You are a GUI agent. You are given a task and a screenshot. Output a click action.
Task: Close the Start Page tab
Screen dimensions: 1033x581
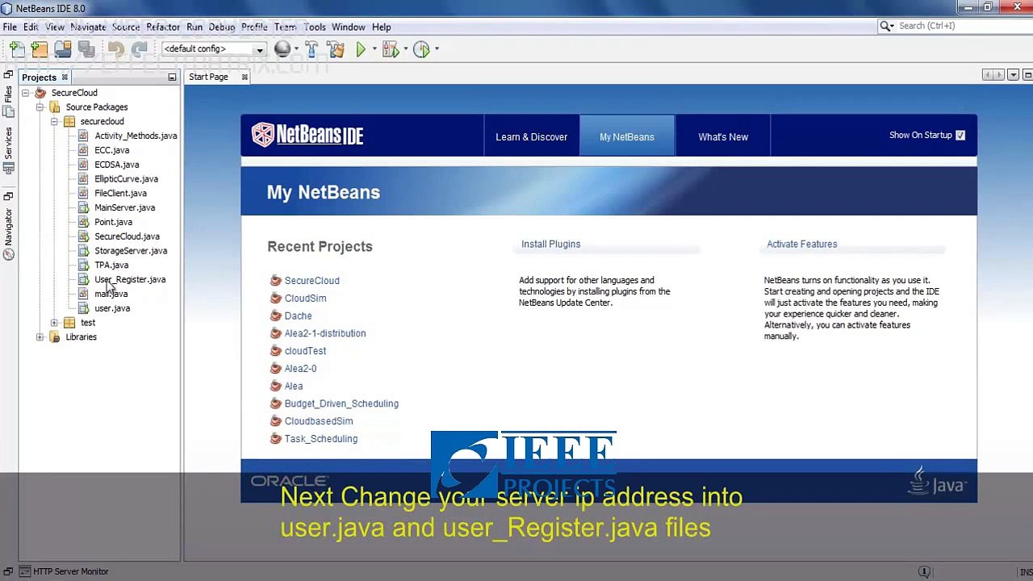coord(245,77)
